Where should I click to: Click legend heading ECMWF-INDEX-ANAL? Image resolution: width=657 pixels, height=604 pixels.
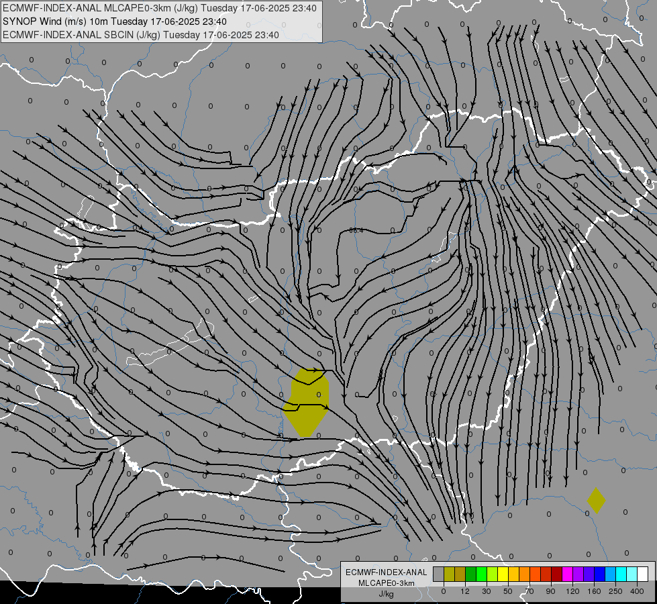coord(387,572)
